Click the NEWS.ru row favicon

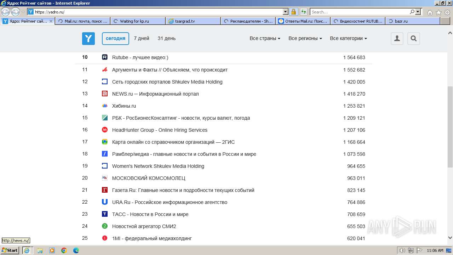105,93
